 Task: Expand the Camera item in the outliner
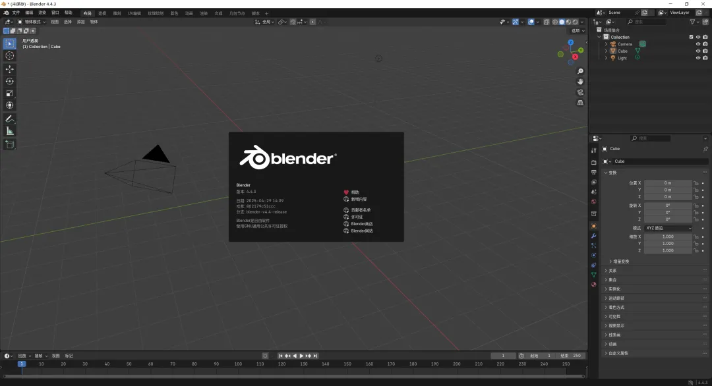(606, 44)
